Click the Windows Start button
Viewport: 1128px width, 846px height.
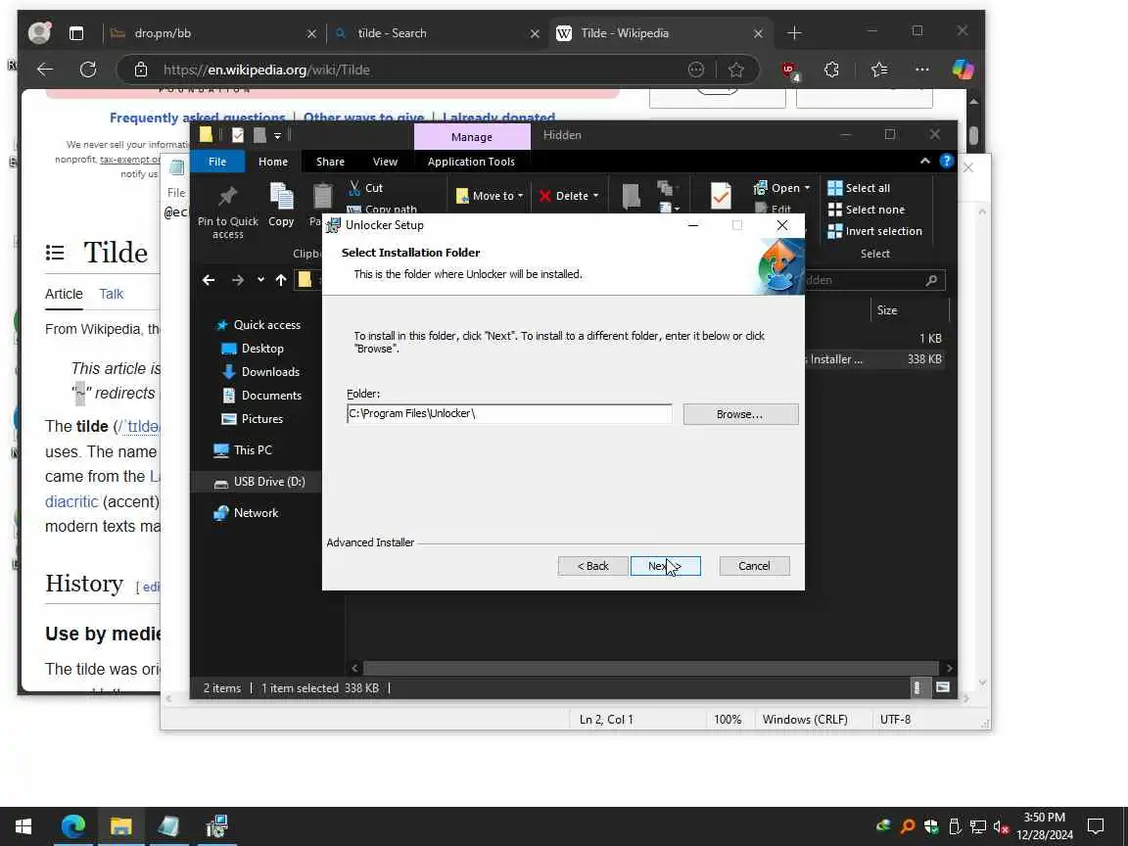[x=23, y=826]
